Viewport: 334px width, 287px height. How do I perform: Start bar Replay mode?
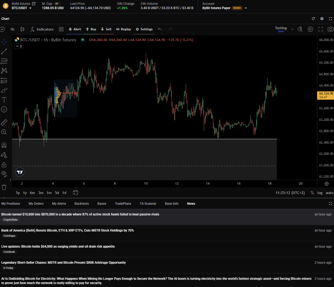[124, 29]
